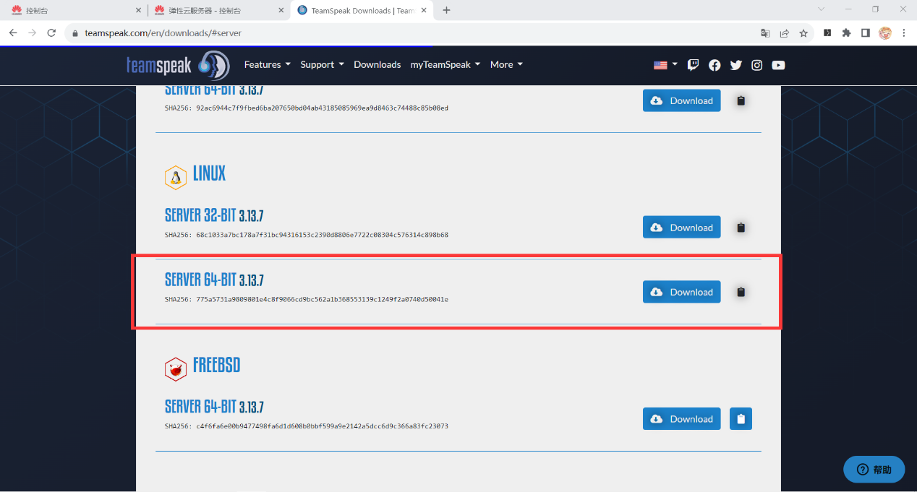
Task: Open the tab search chevron
Action: click(x=822, y=9)
